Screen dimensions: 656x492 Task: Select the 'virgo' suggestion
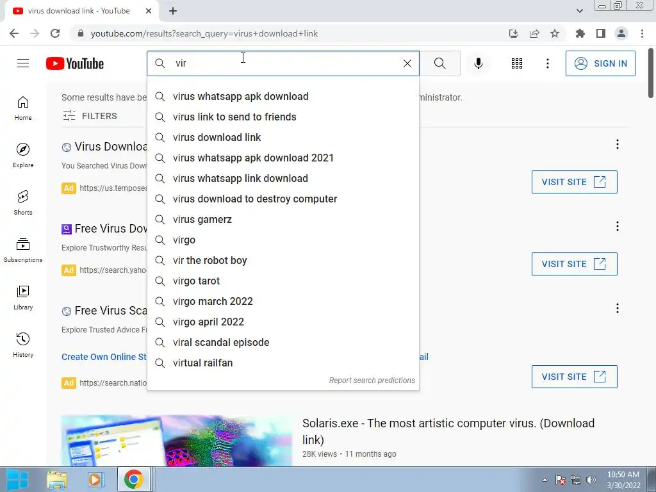(x=283, y=240)
